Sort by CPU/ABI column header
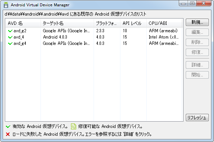Screen dimensions: 214x142 tap(164, 23)
